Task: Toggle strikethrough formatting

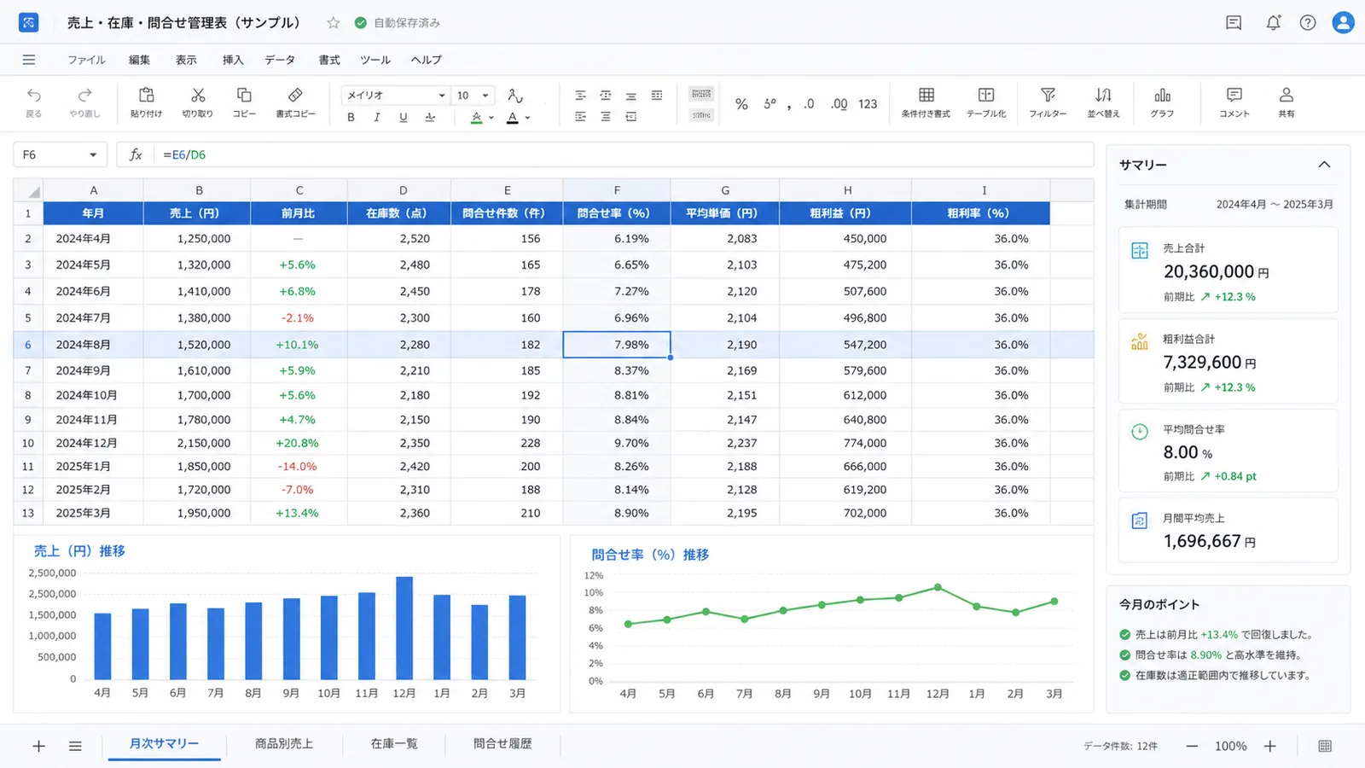Action: (430, 118)
